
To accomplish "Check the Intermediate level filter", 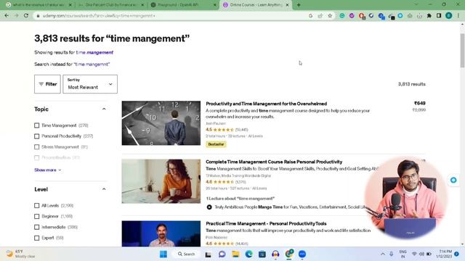I will tap(37, 227).
